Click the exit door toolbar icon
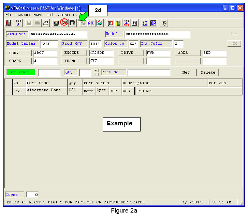 9,23
